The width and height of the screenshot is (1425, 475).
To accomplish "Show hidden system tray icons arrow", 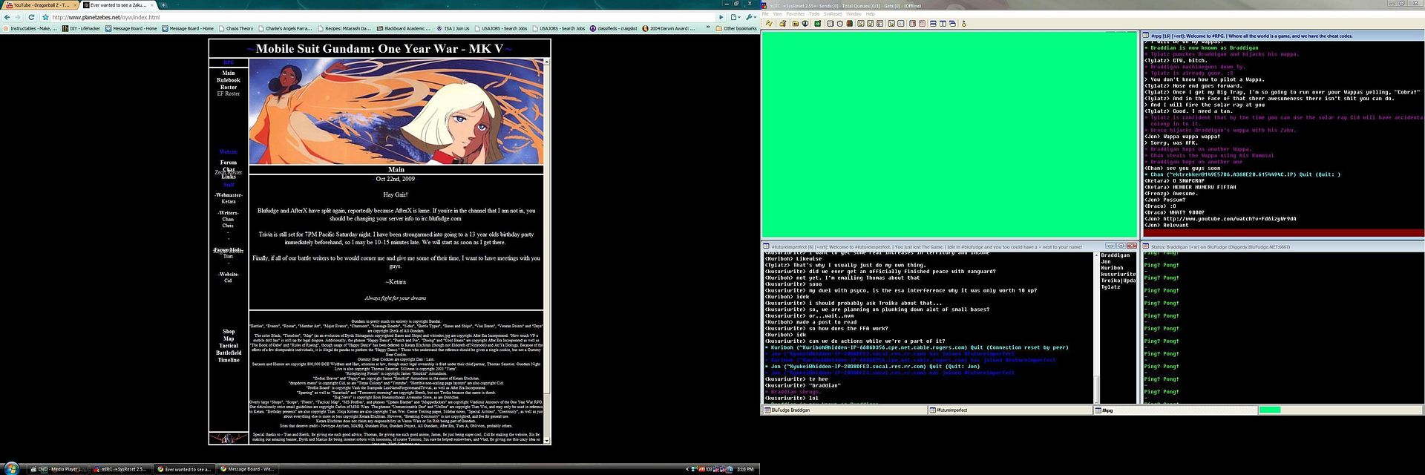I will [687, 469].
